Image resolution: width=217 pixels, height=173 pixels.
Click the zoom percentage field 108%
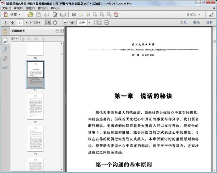coord(82,22)
